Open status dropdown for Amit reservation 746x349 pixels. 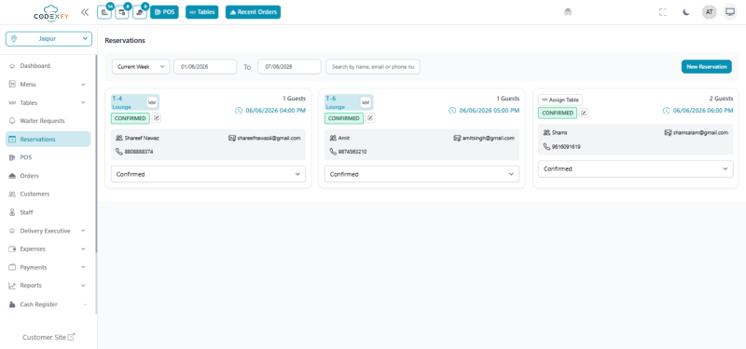click(422, 174)
